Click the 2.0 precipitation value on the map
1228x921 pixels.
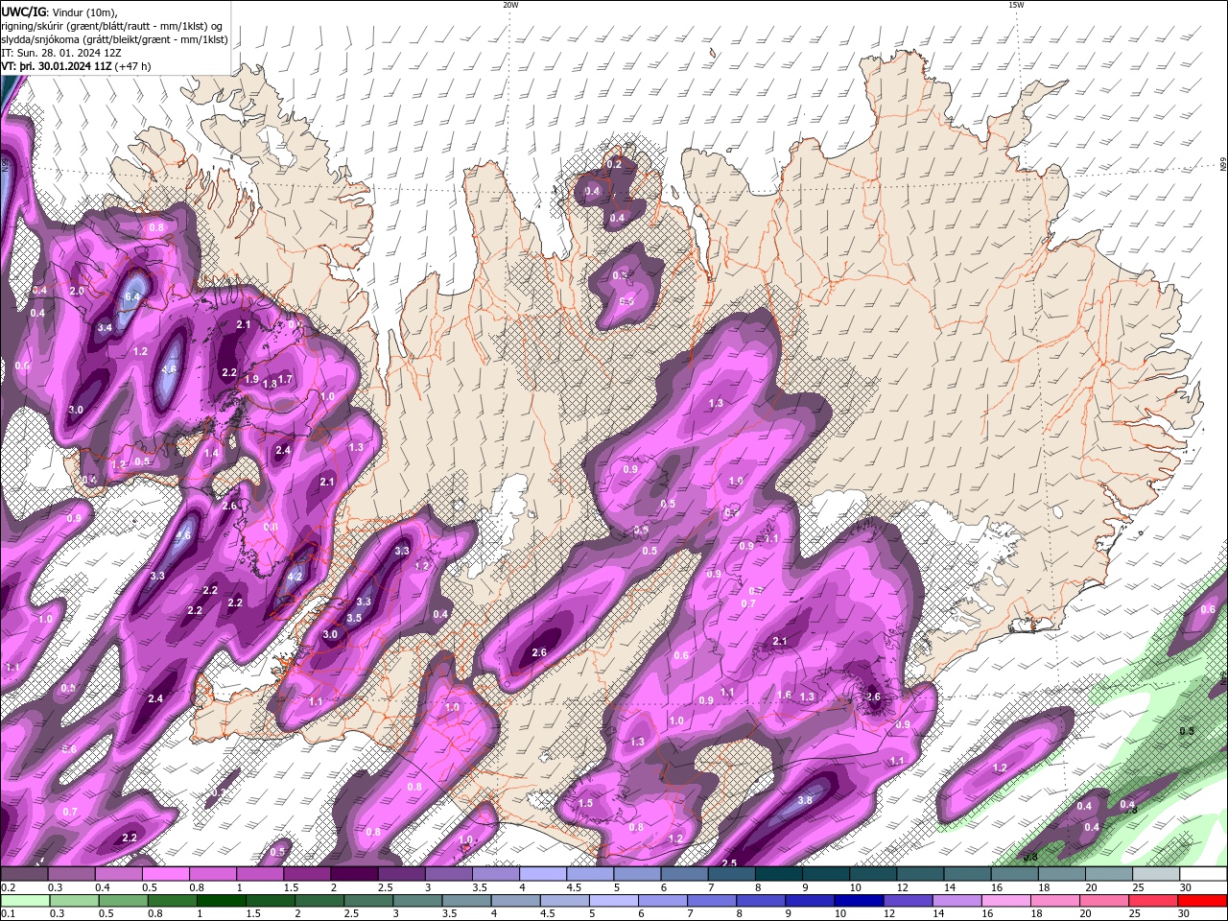coord(77,291)
